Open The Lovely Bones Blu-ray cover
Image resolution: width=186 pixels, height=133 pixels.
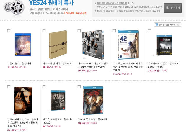(23, 45)
